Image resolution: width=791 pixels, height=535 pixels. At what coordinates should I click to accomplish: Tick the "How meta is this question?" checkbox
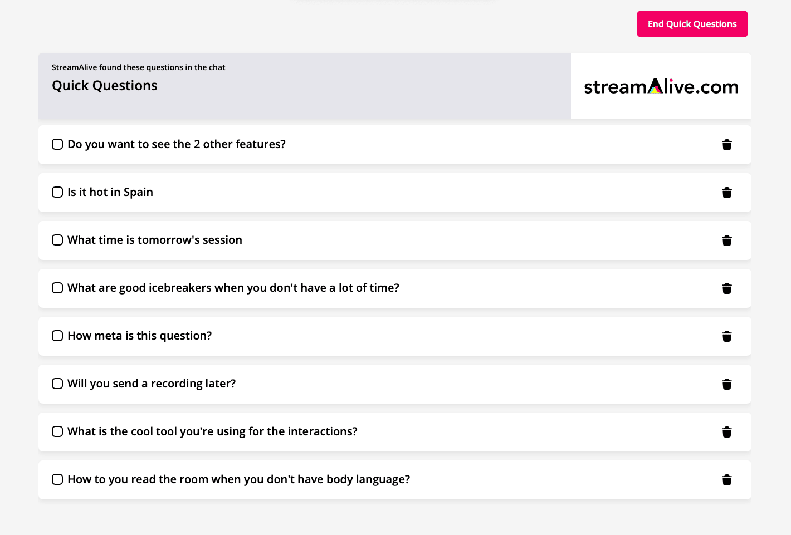[57, 336]
